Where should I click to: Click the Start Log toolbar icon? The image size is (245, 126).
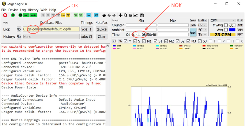(x=53, y=15)
